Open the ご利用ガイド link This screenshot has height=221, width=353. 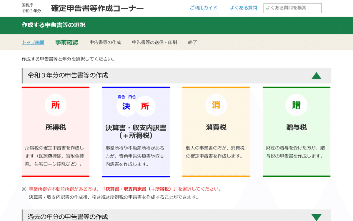(x=204, y=8)
